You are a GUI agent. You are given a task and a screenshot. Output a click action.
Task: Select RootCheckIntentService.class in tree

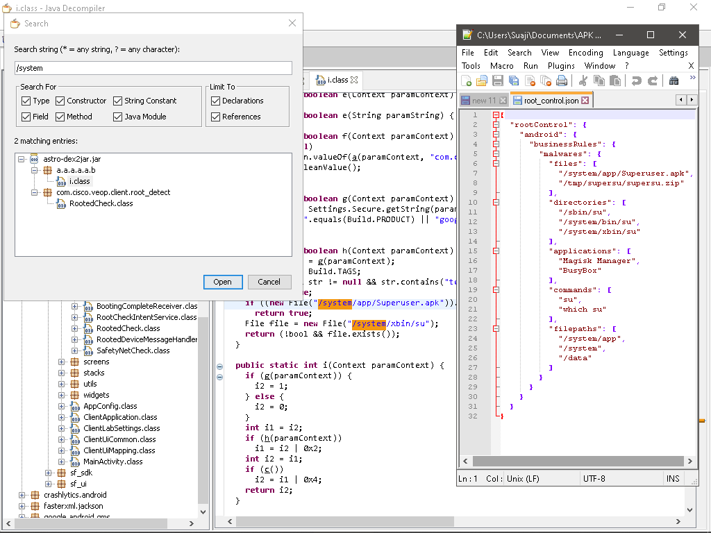click(147, 317)
